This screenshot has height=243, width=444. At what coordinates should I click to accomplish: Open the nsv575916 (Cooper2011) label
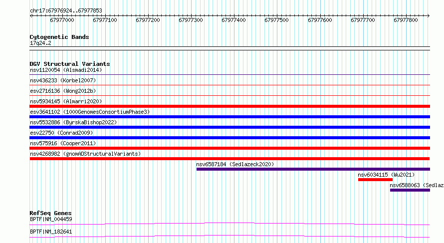(63, 143)
